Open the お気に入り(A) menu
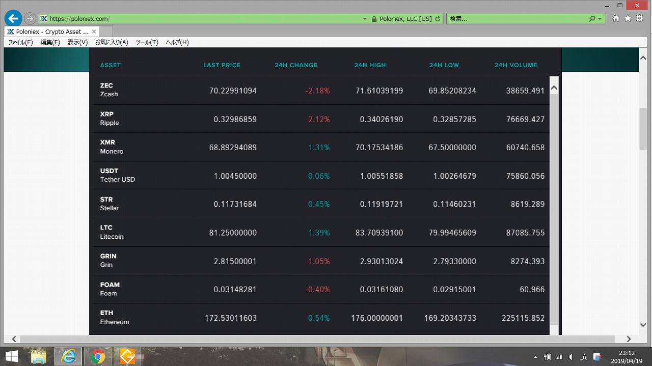Image resolution: width=652 pixels, height=366 pixels. (x=112, y=42)
